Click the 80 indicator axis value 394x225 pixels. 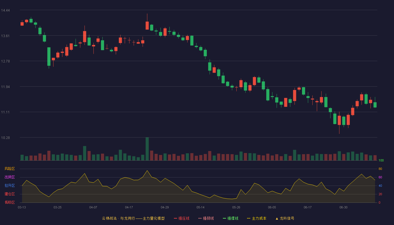(380, 169)
